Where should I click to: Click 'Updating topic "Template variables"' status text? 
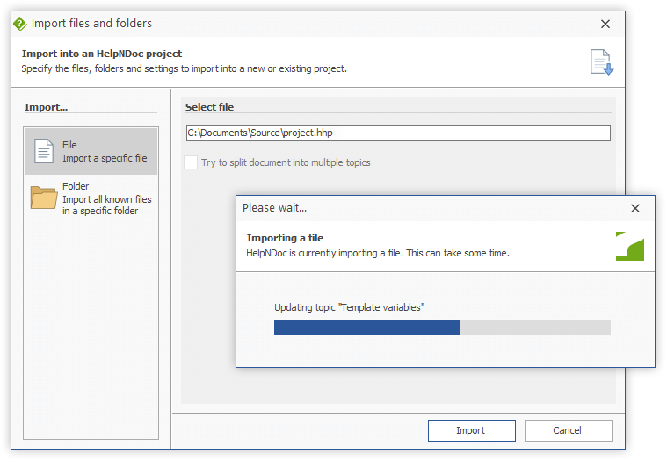[x=349, y=307]
